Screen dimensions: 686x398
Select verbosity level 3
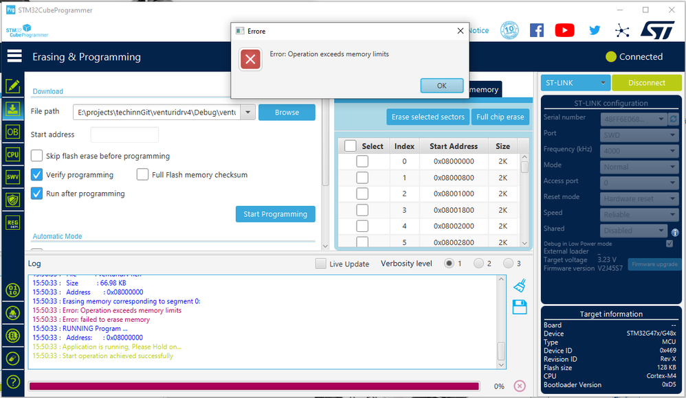point(508,263)
